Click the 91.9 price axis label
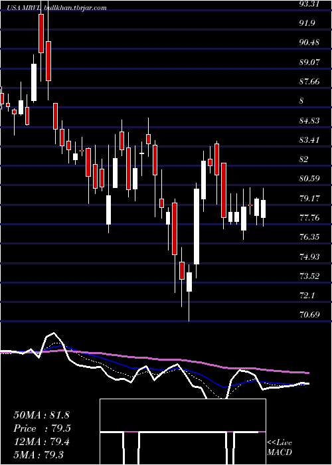 (307, 23)
